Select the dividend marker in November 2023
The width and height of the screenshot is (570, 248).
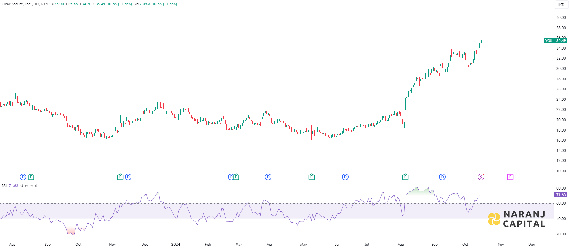click(128, 177)
